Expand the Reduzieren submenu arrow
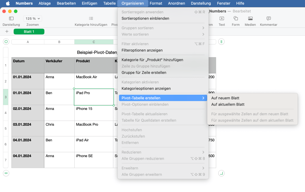The height and width of the screenshot is (192, 305). coord(203,152)
